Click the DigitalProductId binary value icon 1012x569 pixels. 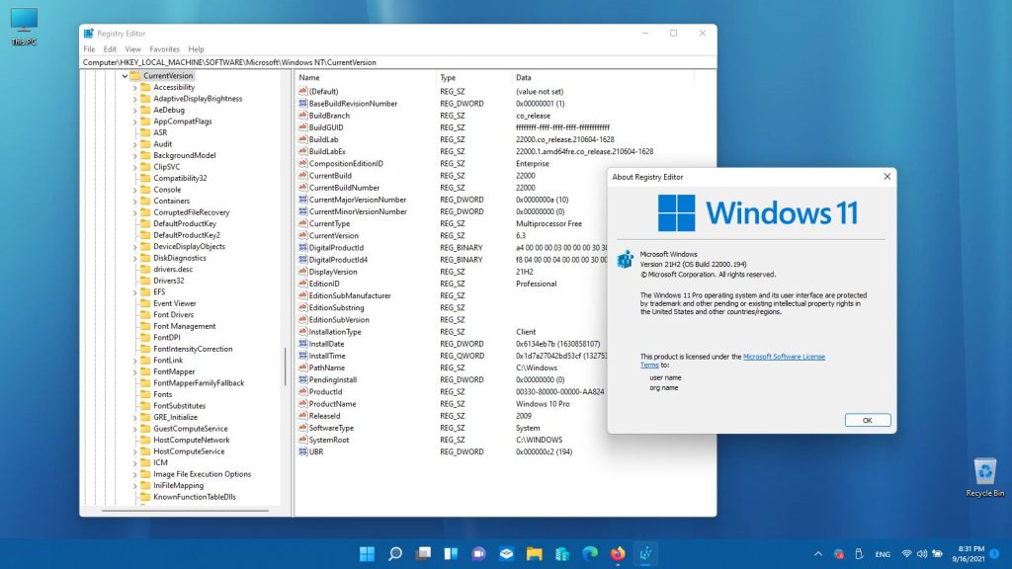(x=302, y=248)
